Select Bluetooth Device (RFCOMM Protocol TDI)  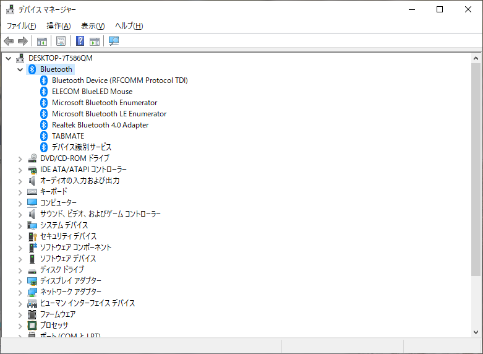pos(120,80)
